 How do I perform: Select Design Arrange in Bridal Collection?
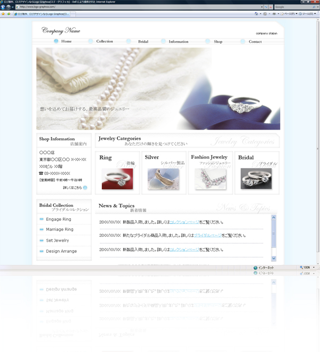pyautogui.click(x=61, y=251)
